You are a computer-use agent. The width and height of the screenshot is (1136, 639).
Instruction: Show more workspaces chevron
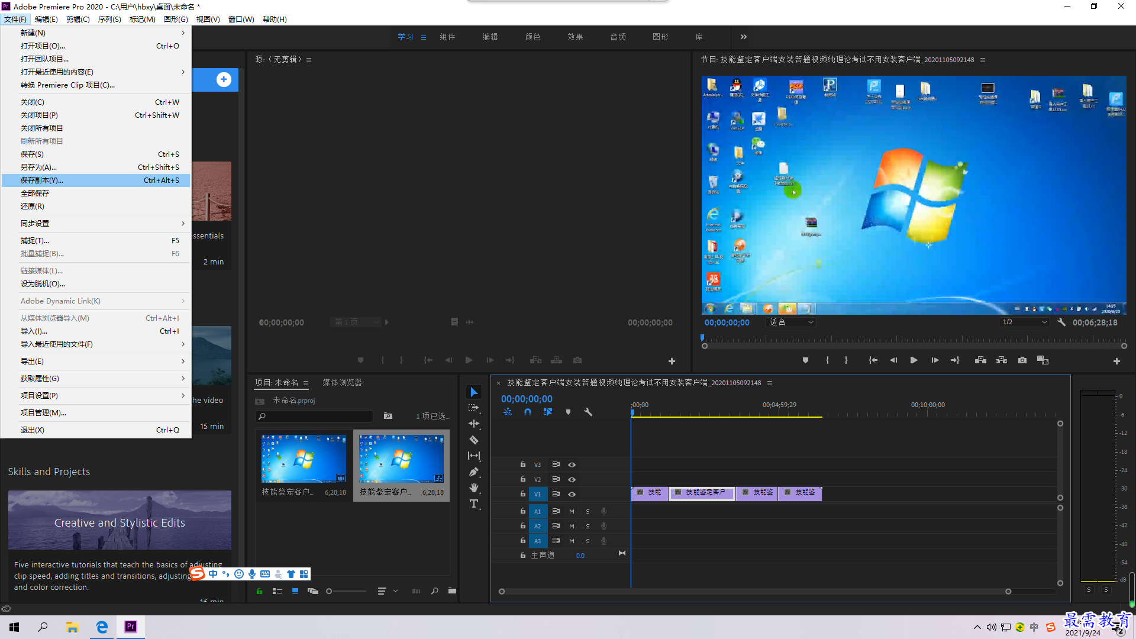pos(744,37)
